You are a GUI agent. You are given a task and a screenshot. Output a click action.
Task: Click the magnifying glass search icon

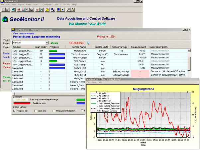(27, 10)
